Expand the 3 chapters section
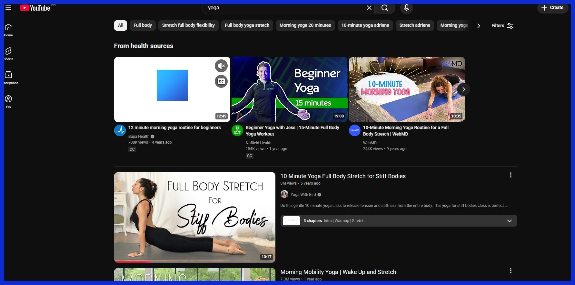 pos(509,221)
